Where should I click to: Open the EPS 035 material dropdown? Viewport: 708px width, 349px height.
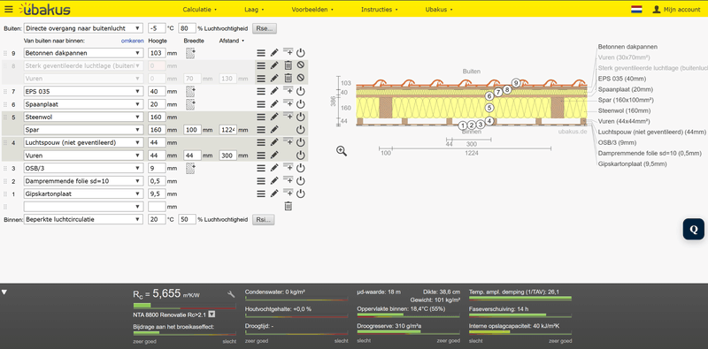point(83,92)
